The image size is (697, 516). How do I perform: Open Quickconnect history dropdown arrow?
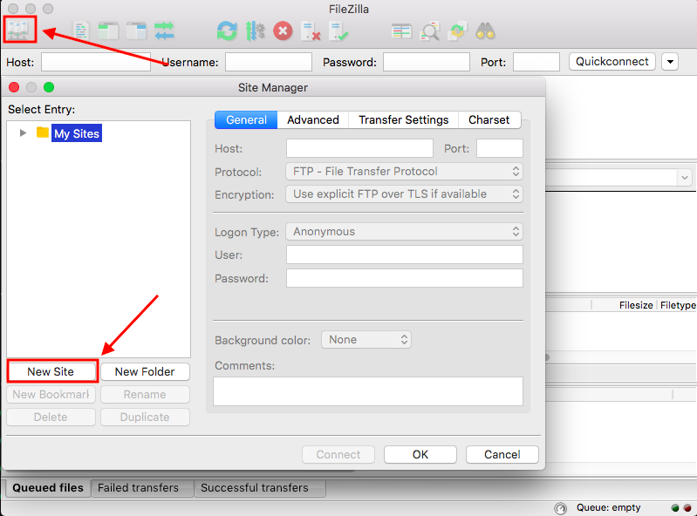point(670,62)
